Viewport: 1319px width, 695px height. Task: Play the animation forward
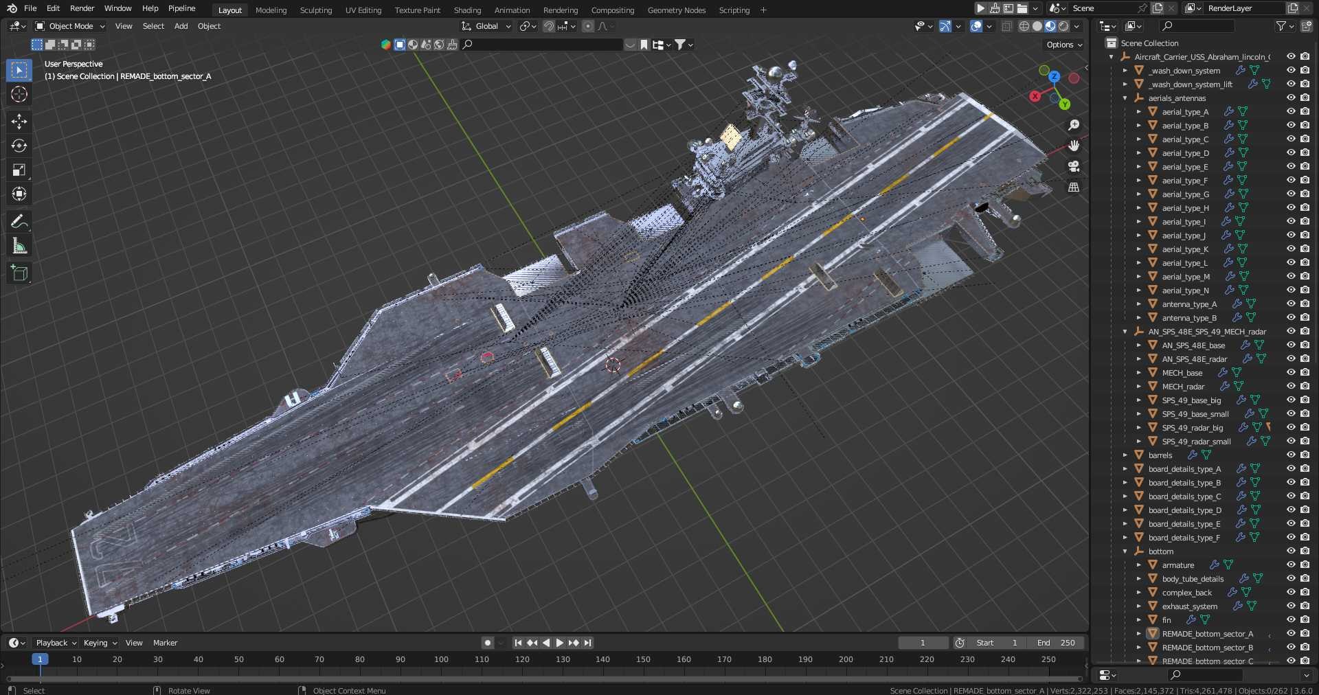559,643
